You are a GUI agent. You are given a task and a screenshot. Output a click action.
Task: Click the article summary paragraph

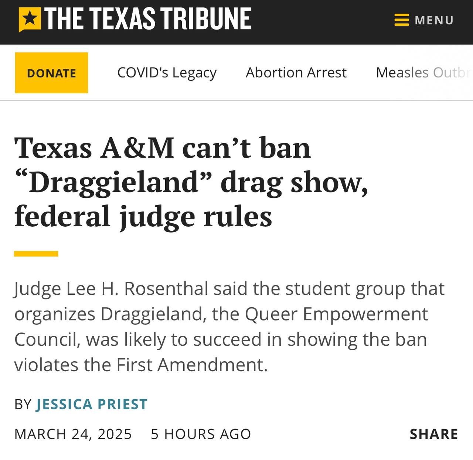pyautogui.click(x=229, y=327)
